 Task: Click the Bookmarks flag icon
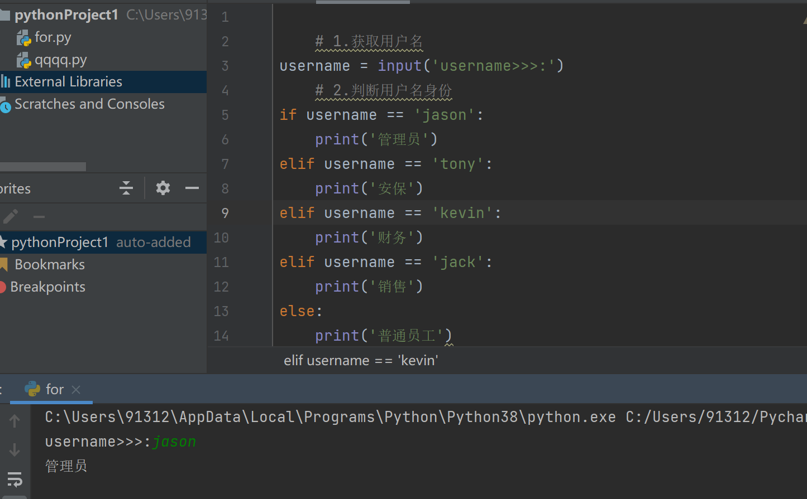4,265
